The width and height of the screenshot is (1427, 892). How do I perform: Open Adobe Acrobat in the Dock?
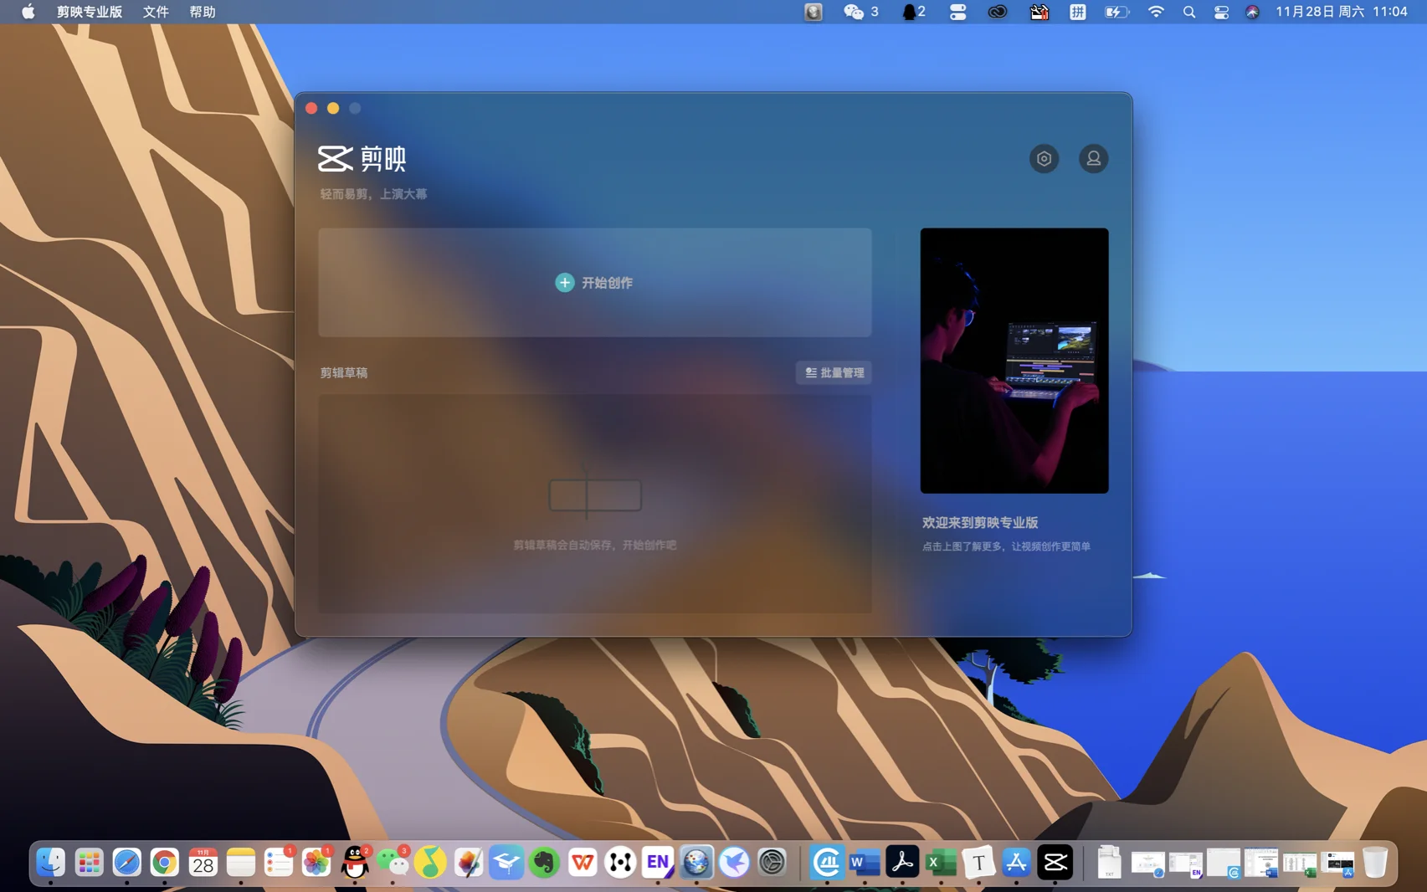[902, 862]
